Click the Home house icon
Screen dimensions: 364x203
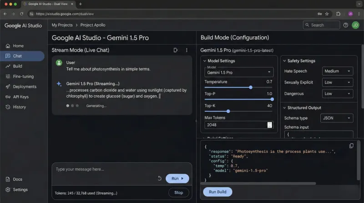click(8, 46)
